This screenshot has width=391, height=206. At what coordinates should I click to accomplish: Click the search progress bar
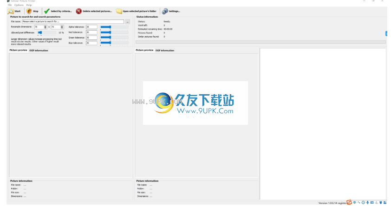coord(261,42)
